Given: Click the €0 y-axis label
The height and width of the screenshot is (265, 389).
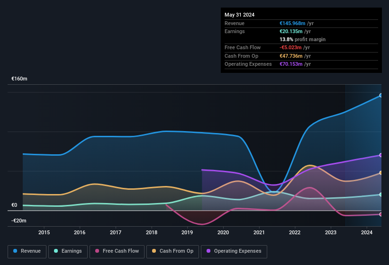Looking at the screenshot, I should click(x=14, y=205).
